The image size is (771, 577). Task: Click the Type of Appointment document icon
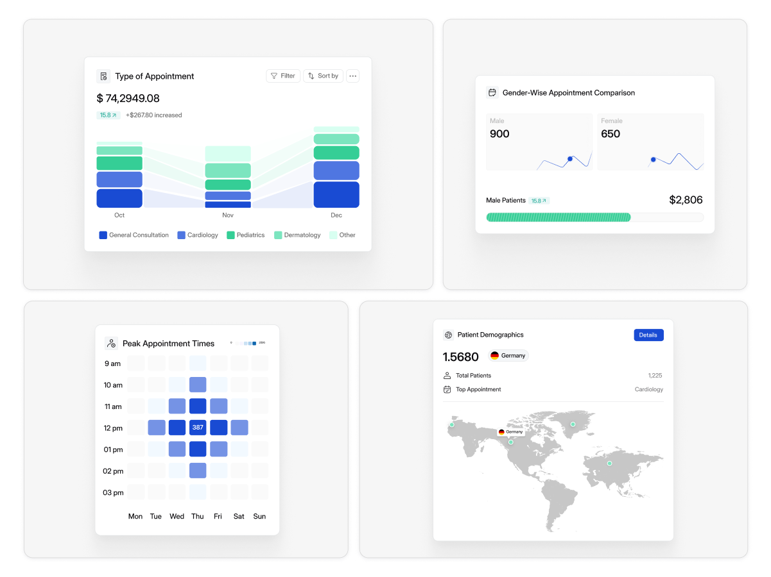pyautogui.click(x=103, y=76)
